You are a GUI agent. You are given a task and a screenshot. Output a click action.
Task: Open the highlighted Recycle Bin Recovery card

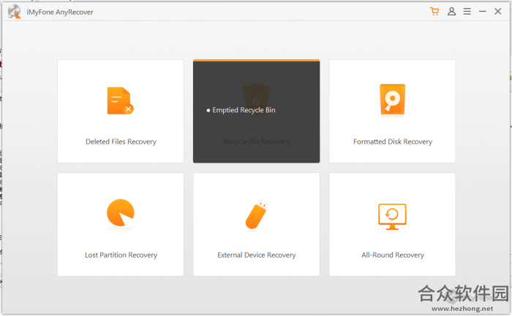[x=256, y=111]
